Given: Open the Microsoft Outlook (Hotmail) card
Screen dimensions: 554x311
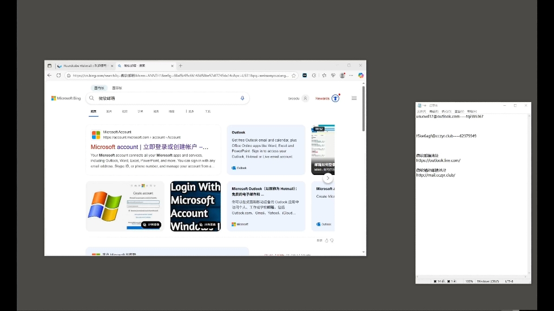Looking at the screenshot, I should [266, 206].
